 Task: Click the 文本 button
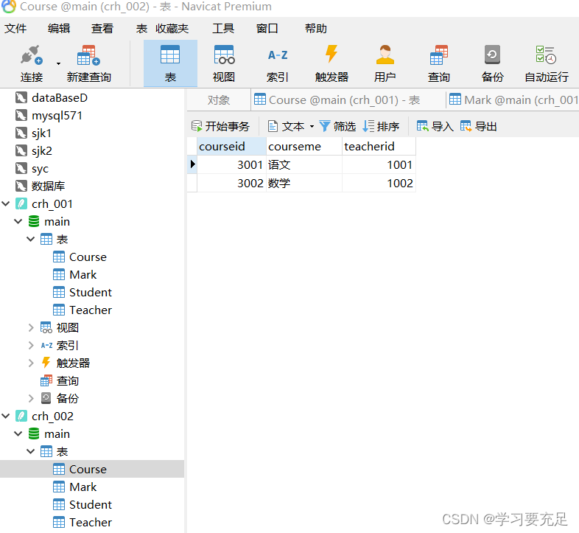coord(286,126)
